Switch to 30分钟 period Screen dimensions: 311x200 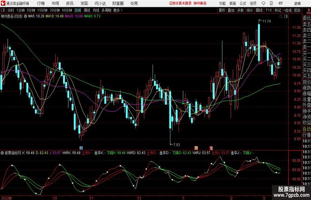pyautogui.click(x=55, y=10)
